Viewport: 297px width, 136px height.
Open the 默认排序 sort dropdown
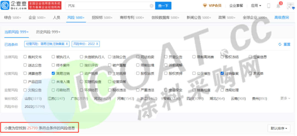[279, 128]
